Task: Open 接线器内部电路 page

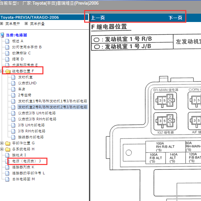Action: pyautogui.click(x=31, y=137)
